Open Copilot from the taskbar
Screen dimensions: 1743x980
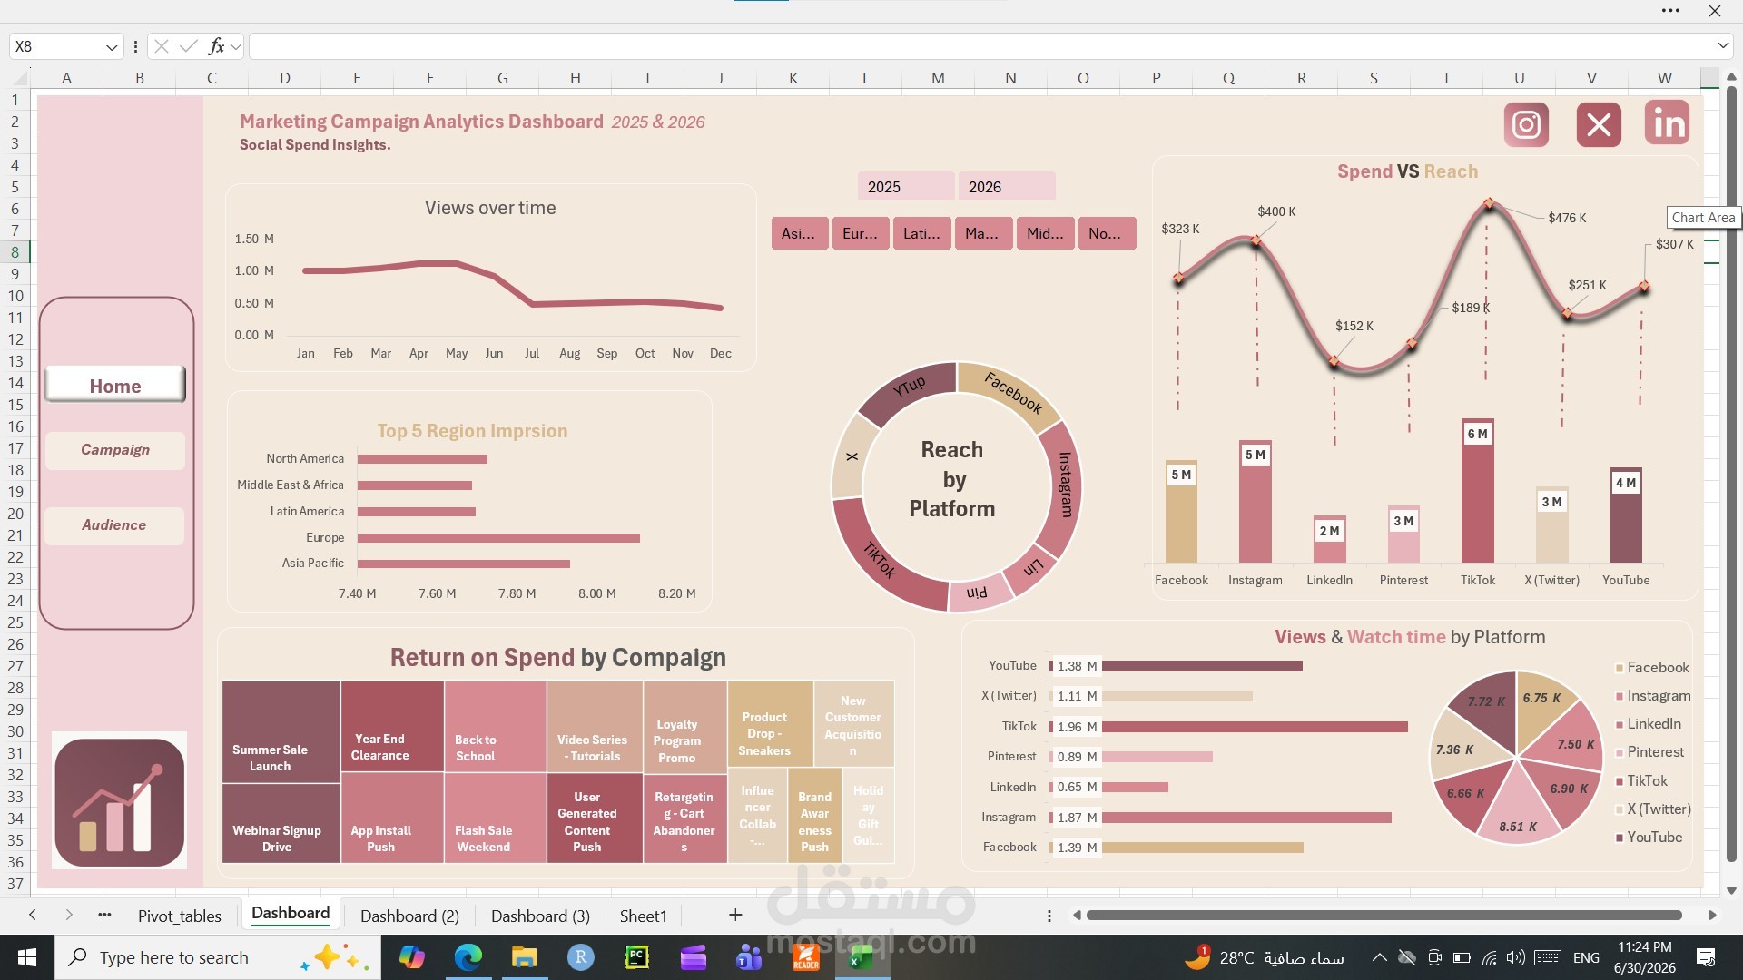point(411,957)
